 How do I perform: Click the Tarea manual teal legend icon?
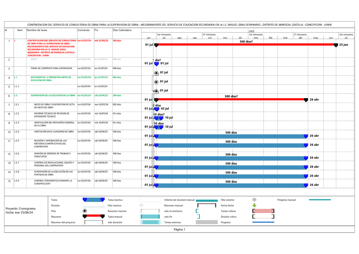coord(150,217)
